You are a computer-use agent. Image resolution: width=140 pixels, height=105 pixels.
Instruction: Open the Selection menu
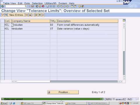pyautogui.click(x=37, y=3)
